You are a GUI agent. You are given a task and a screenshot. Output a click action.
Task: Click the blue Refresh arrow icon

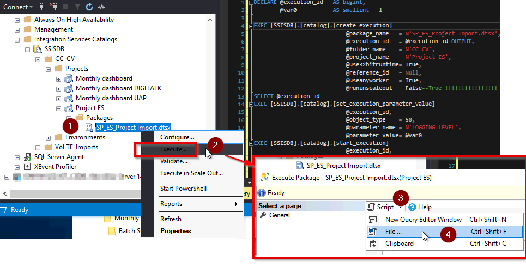tap(89, 7)
